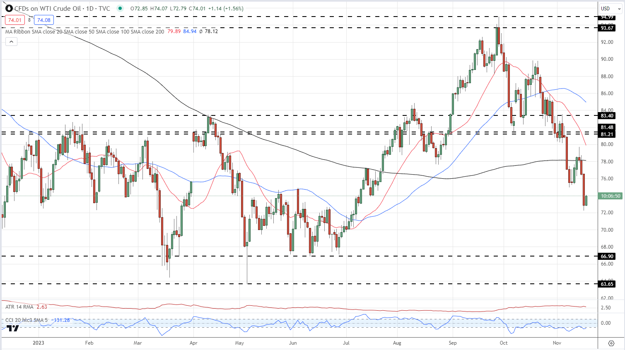Click the ATR value 2.63

click(42, 307)
